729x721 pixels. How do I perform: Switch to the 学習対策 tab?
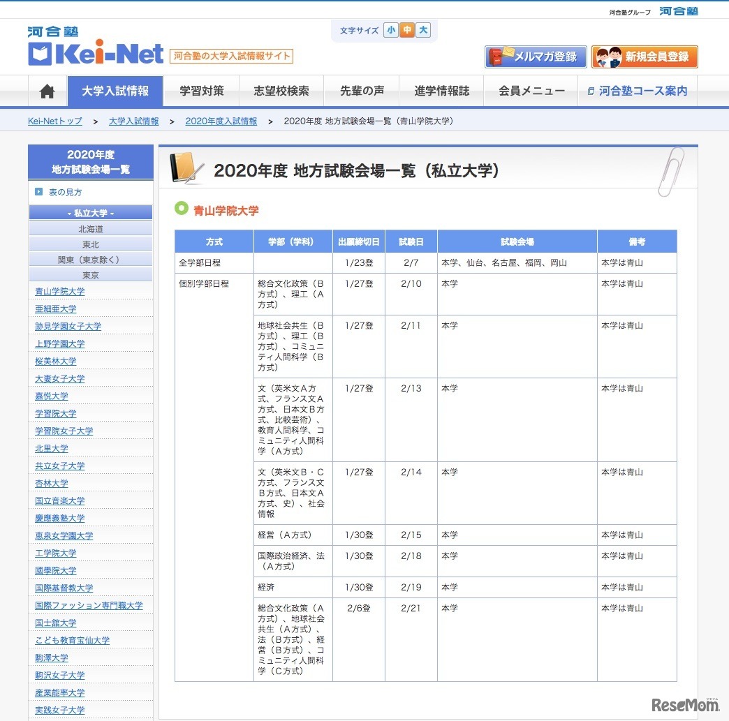coord(201,91)
